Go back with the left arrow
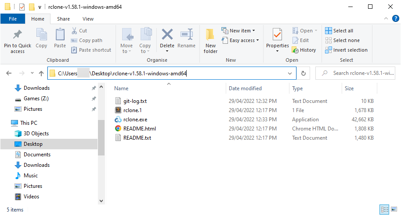This screenshot has width=401, height=215. coord(9,73)
